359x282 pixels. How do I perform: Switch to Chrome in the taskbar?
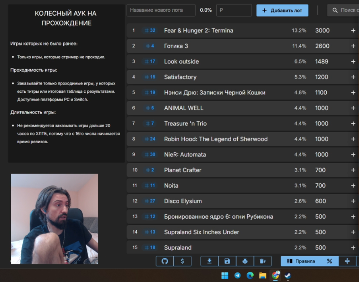click(275, 275)
